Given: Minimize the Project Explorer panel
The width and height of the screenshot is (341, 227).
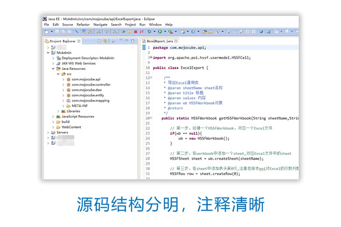Looking at the screenshot, I should 126,40.
